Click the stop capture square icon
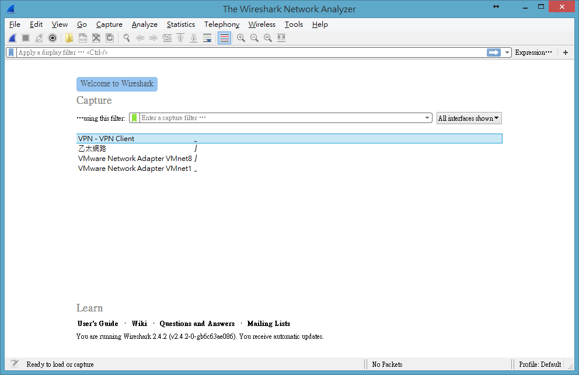 pos(26,38)
